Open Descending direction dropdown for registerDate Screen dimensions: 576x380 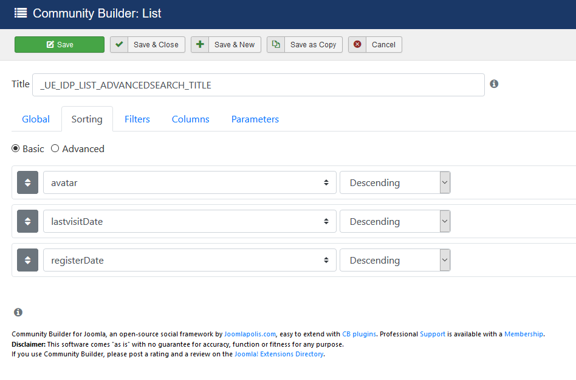click(x=395, y=260)
